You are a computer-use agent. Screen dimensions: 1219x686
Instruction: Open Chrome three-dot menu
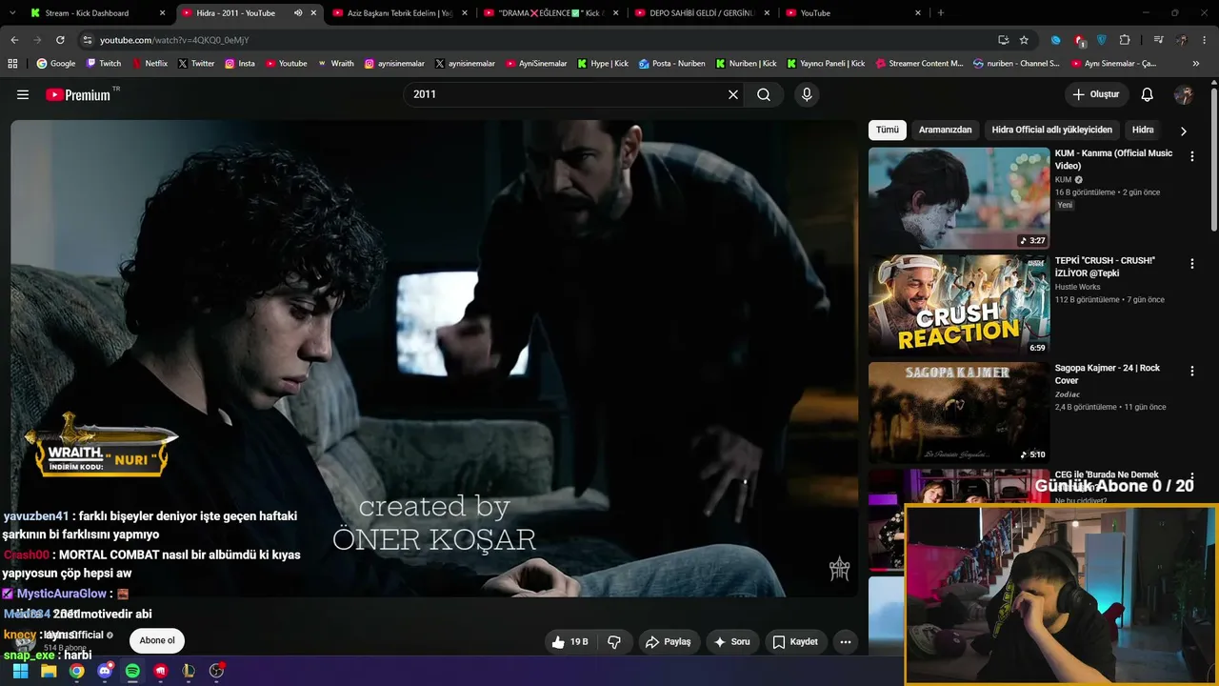tap(1204, 40)
